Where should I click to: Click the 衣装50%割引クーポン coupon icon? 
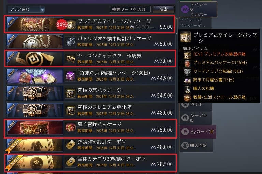click(70, 145)
